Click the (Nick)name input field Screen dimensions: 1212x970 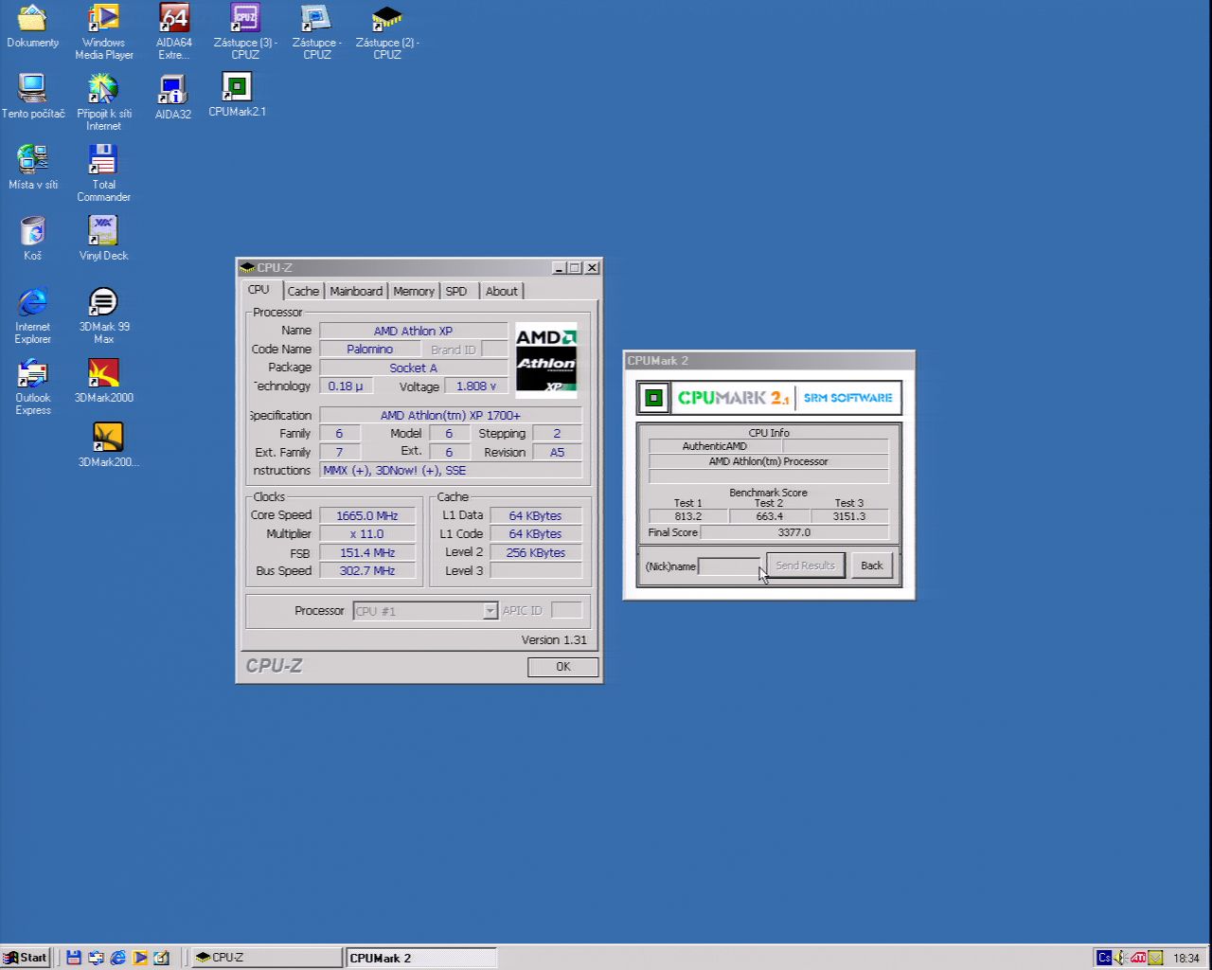[x=728, y=566]
